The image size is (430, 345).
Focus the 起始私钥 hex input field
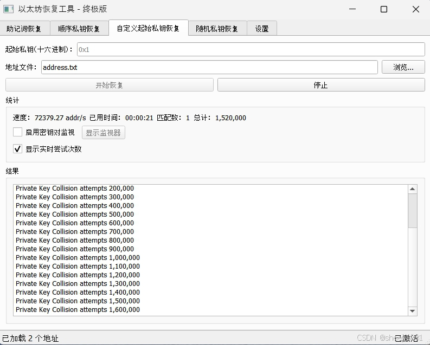click(251, 49)
